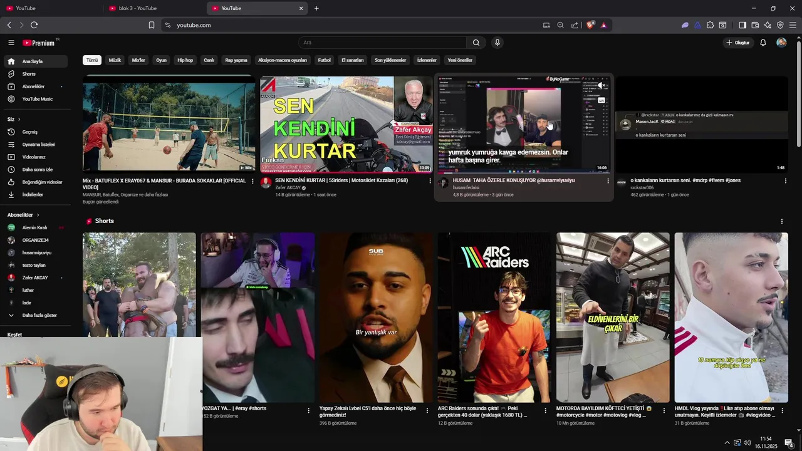Click the search magnifier button
The width and height of the screenshot is (802, 451).
click(x=476, y=43)
